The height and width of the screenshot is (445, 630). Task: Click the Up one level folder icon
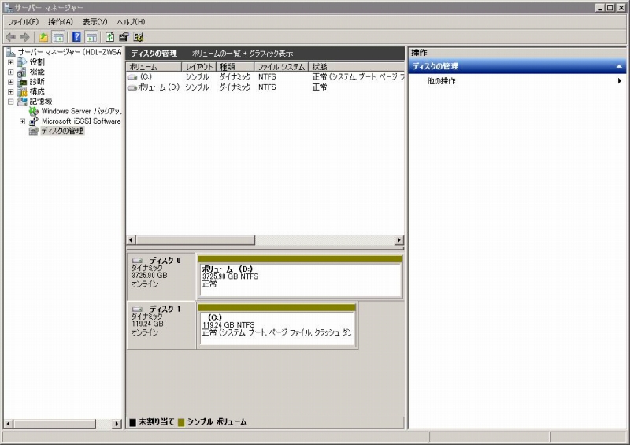click(x=43, y=37)
